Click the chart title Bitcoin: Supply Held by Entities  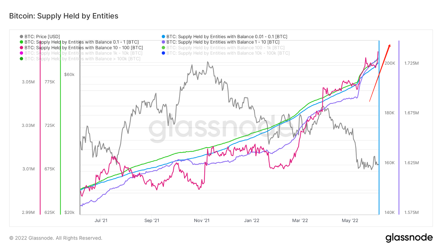pyautogui.click(x=64, y=16)
